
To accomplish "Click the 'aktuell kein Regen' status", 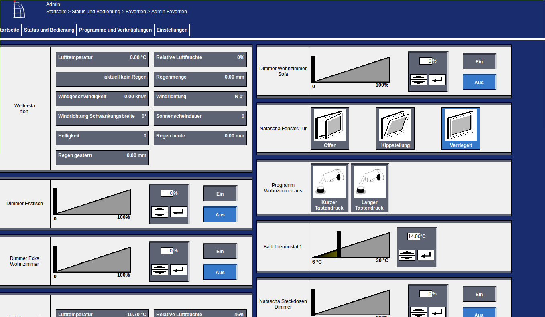I will [x=102, y=79].
